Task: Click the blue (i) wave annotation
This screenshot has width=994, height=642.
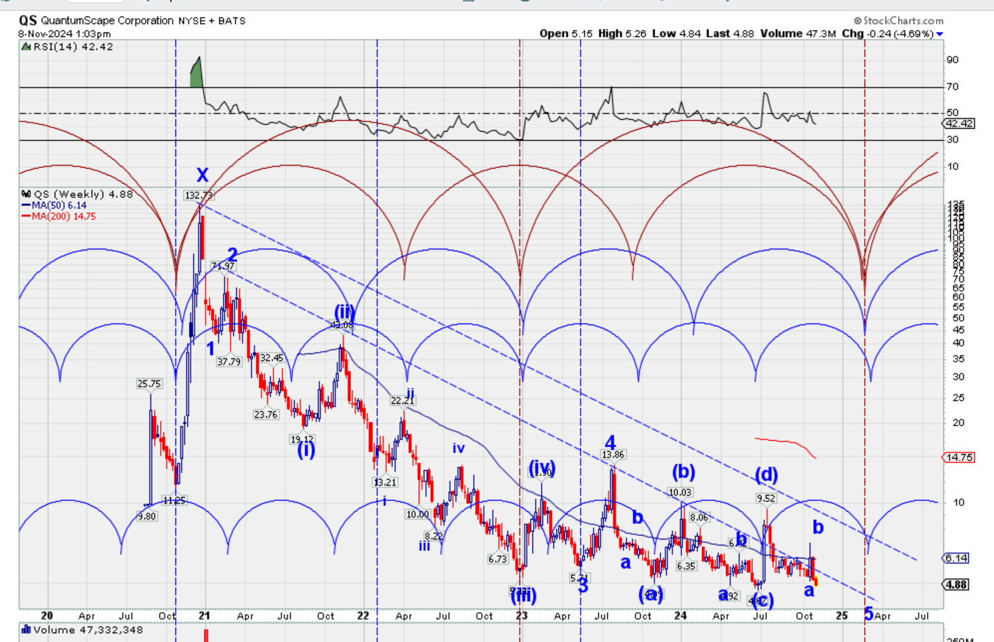Action: pos(306,450)
